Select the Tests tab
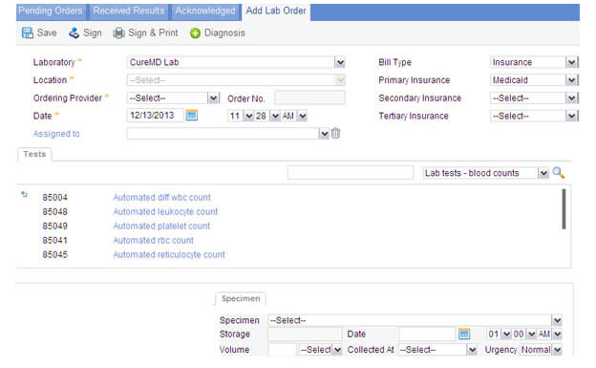Viewport: 596px width, 368px height. (x=34, y=154)
